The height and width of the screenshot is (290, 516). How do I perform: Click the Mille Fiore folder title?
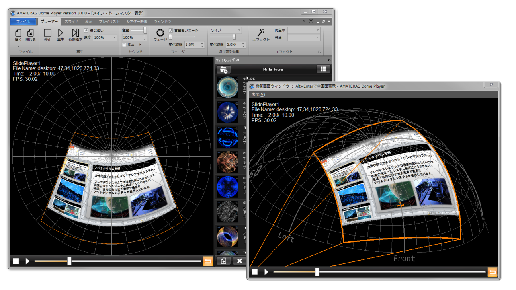pyautogui.click(x=273, y=69)
